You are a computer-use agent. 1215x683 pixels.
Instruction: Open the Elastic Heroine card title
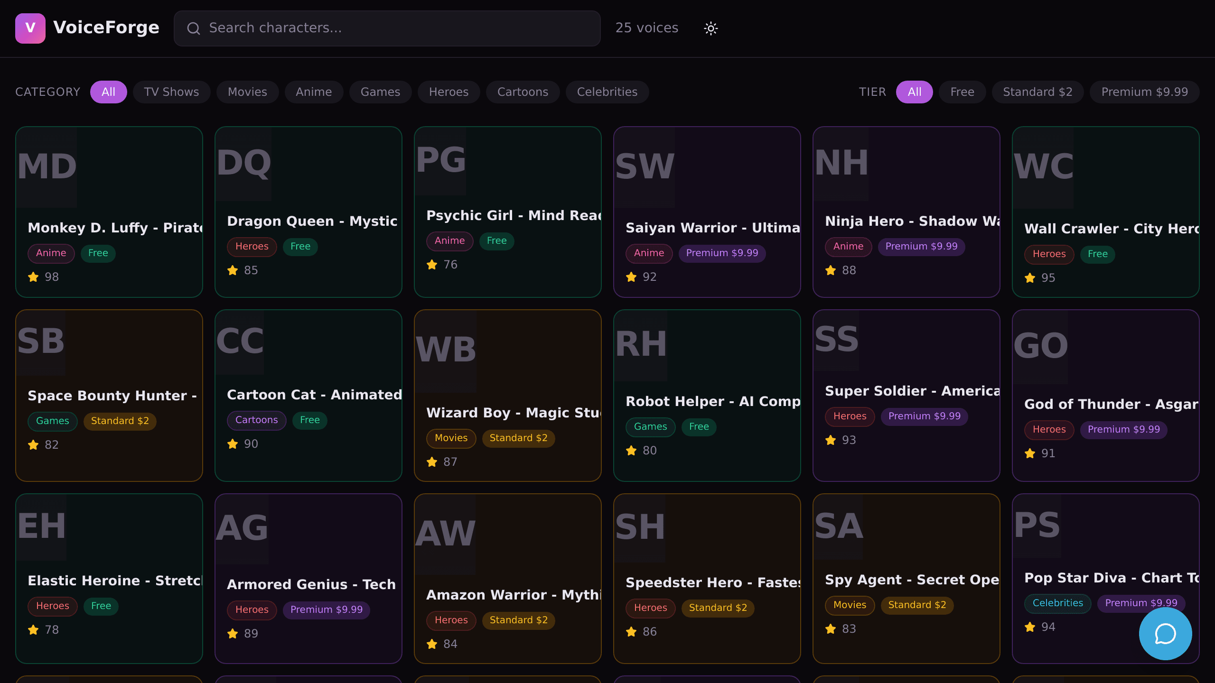pos(115,581)
